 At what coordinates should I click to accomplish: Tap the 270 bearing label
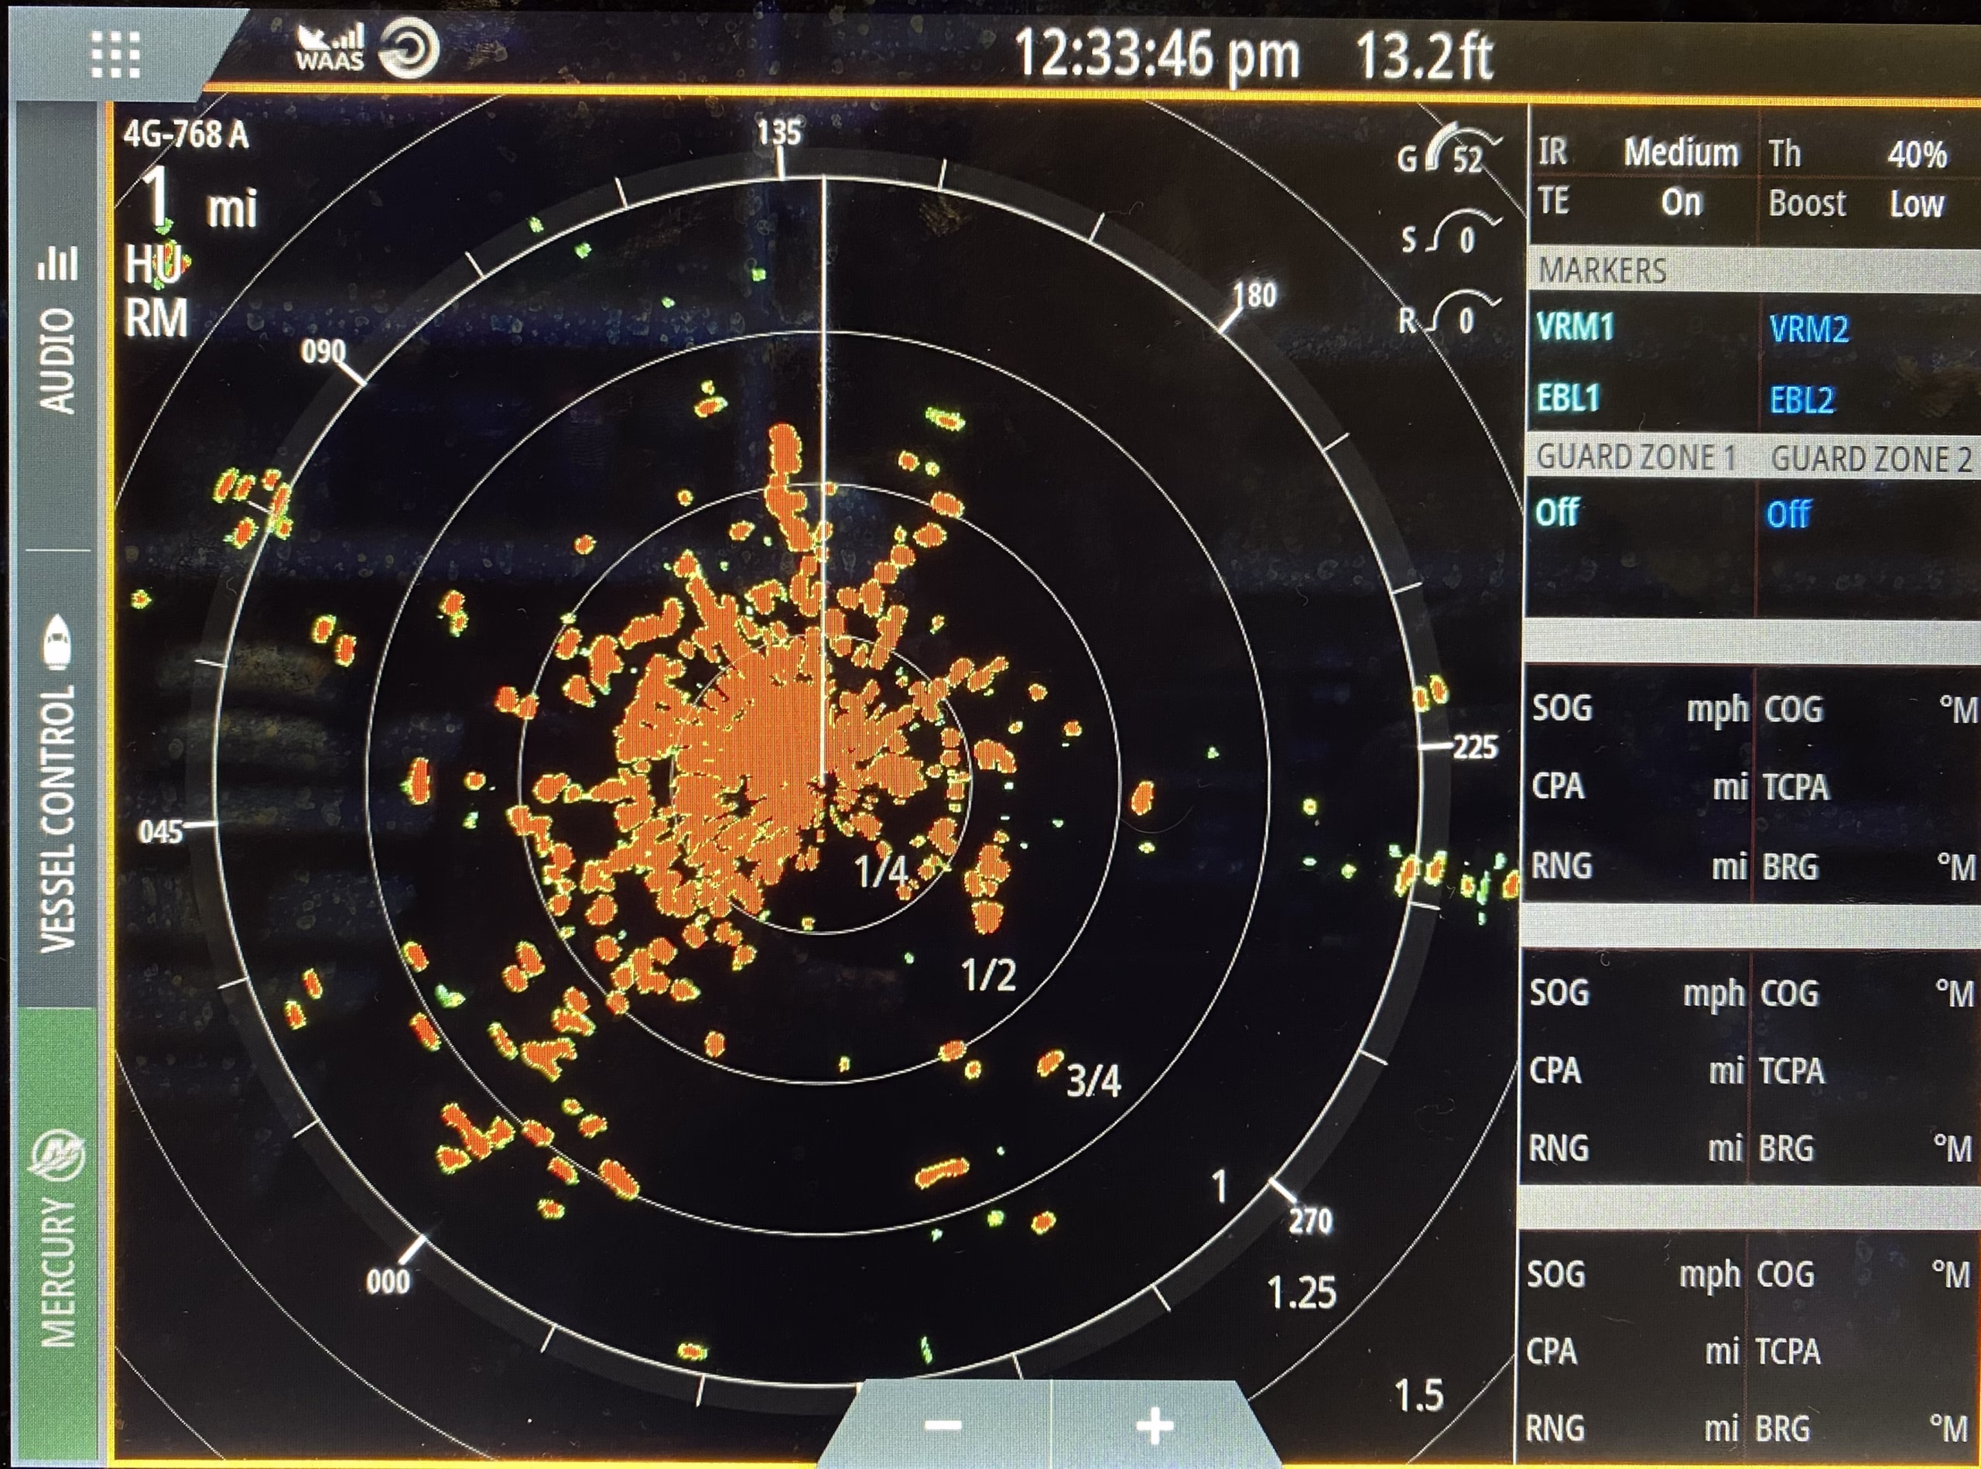(1311, 1221)
